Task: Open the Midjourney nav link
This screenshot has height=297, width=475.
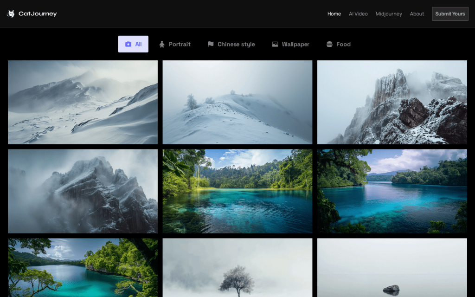Action: click(389, 14)
